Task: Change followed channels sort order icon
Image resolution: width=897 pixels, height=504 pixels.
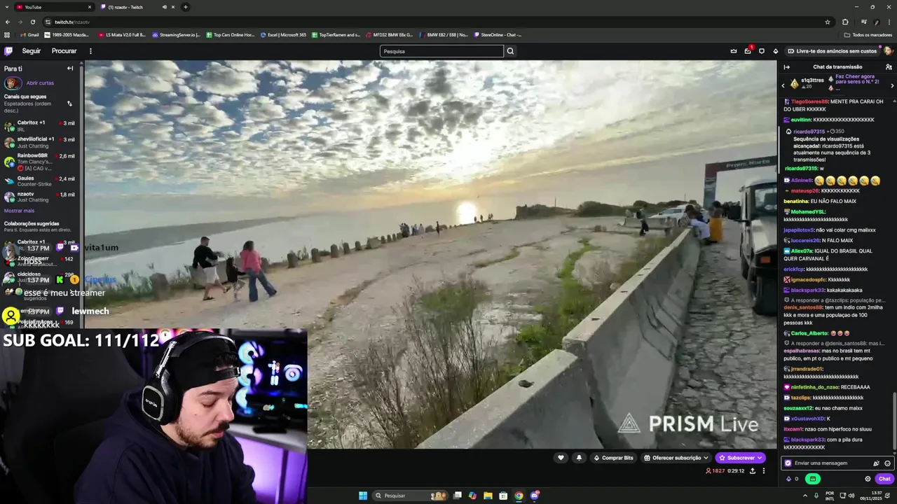Action: 69,104
